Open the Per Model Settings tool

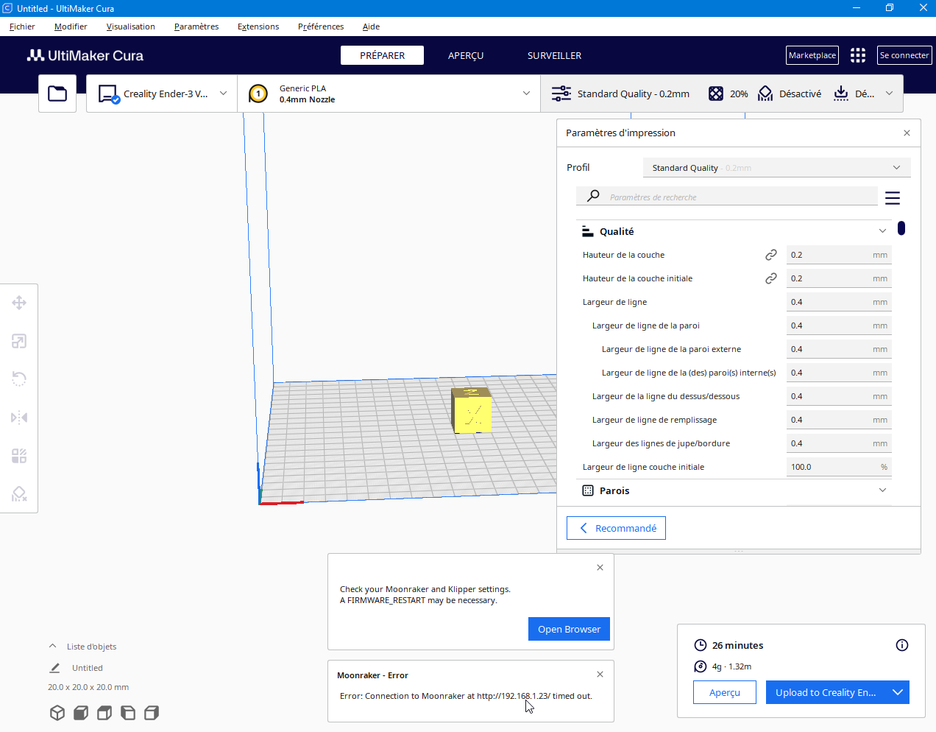[19, 456]
